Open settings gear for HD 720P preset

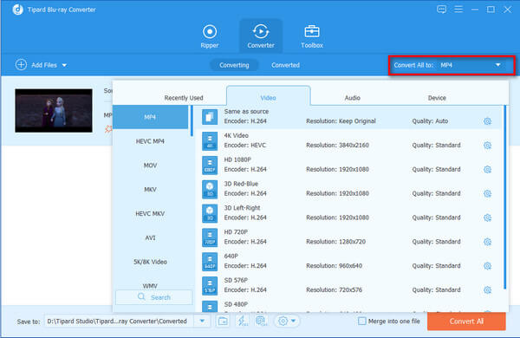(487, 242)
